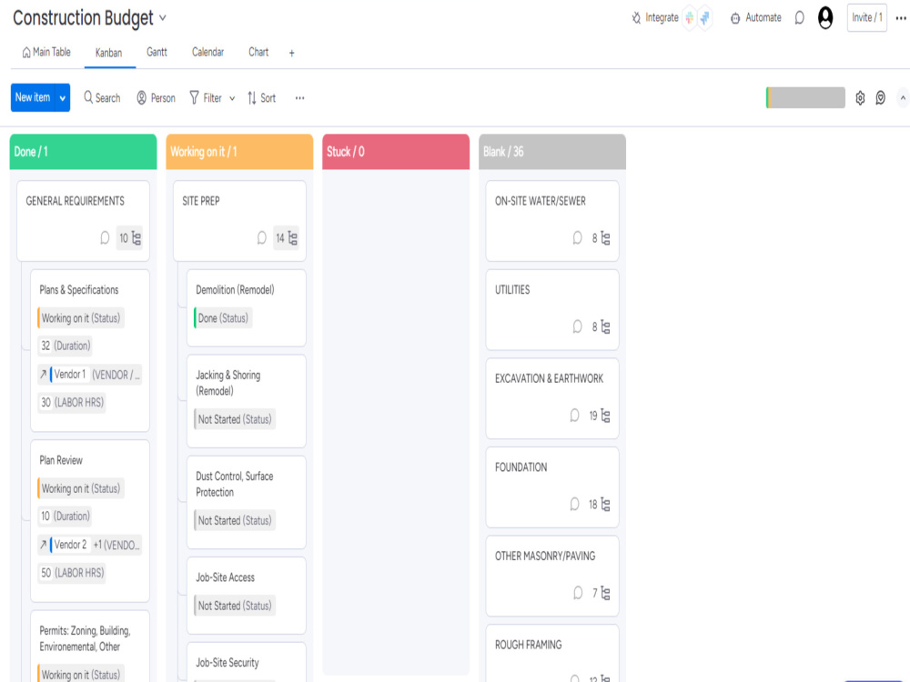This screenshot has width=910, height=682.
Task: Open conversation on UTILITIES card
Action: (x=577, y=326)
